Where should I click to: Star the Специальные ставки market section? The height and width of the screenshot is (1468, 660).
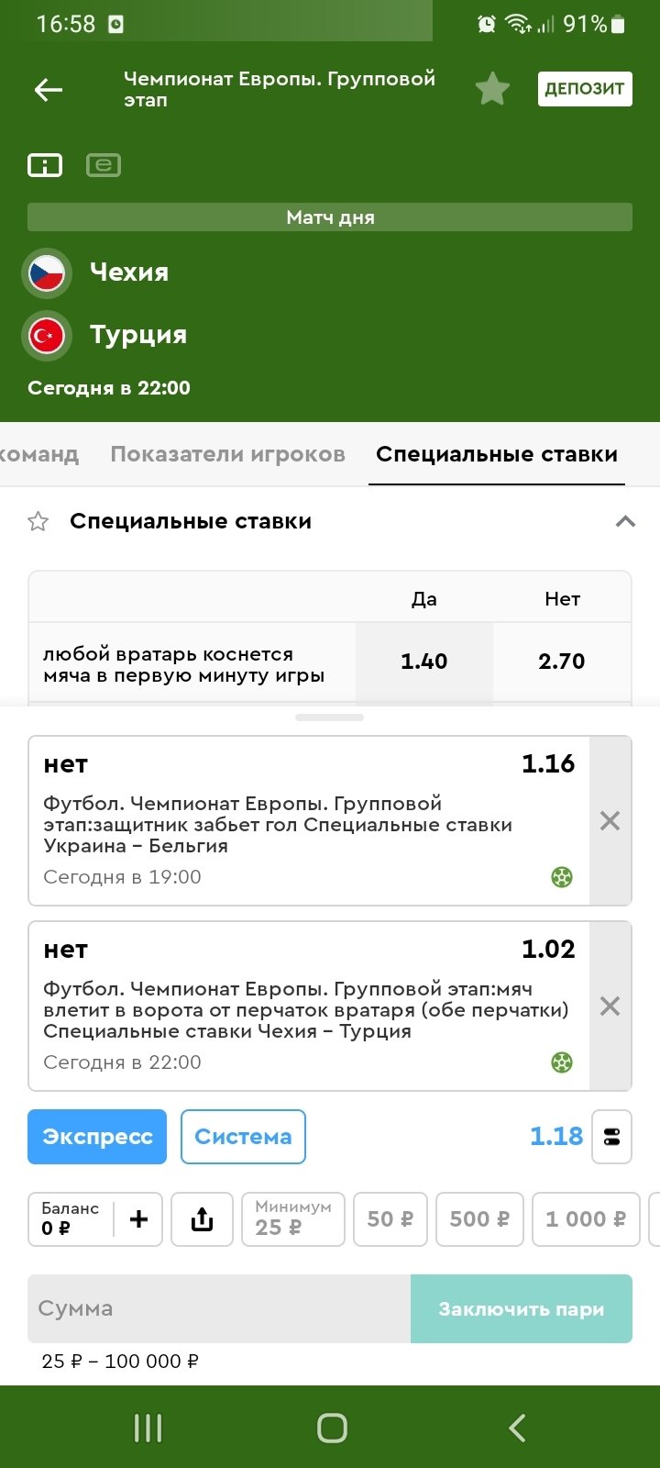pos(38,521)
